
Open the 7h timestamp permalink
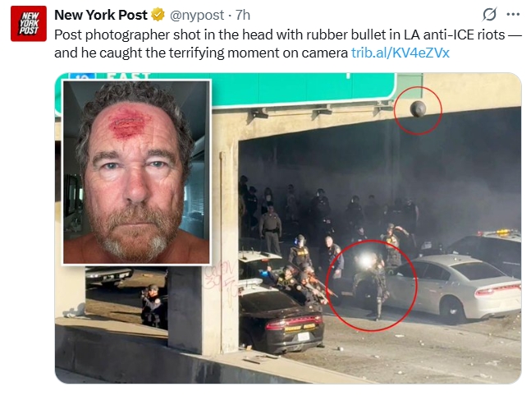click(x=243, y=15)
